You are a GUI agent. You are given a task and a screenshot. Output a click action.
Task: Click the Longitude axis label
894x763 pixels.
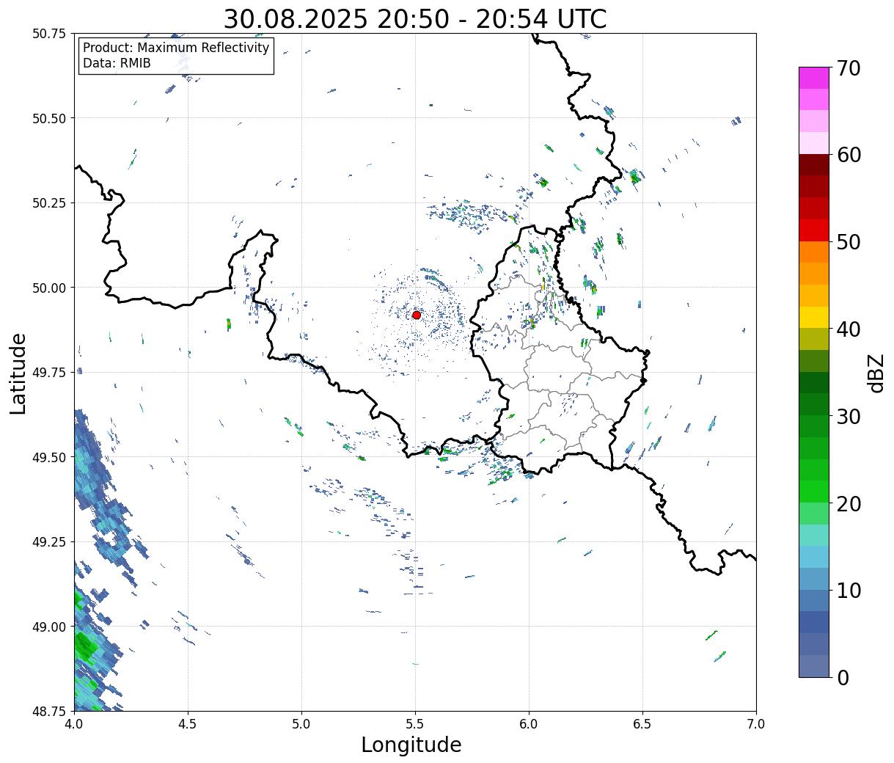pos(411,745)
